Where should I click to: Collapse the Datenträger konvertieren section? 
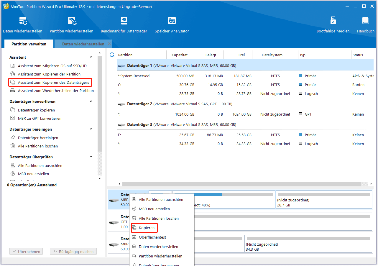[x=91, y=101]
